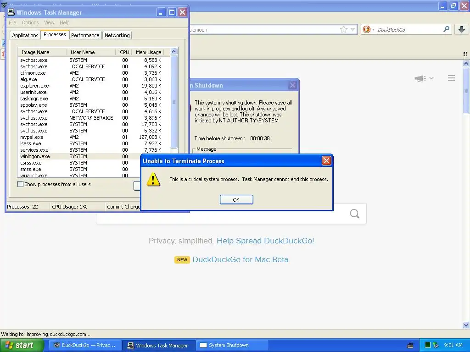Click the tab grid icon in browser

[465, 54]
